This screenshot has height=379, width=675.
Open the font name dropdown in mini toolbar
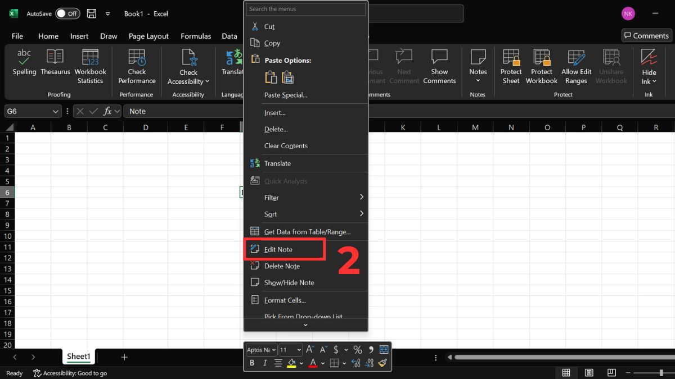260,349
